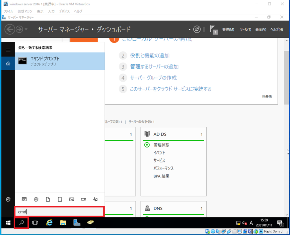
Task: Toggle the IME input mode A indicator
Action: (x=251, y=223)
